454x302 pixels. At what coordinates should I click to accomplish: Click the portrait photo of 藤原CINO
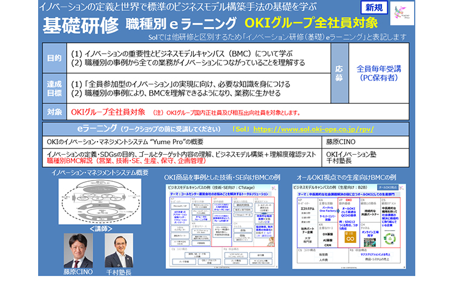click(x=78, y=251)
